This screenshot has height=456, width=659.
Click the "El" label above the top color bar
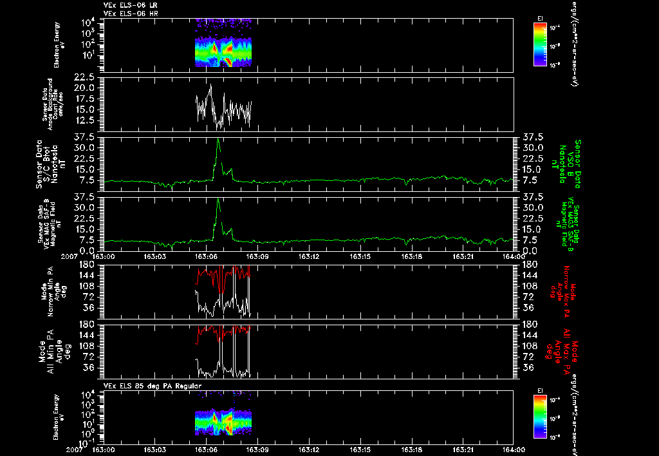(540, 19)
